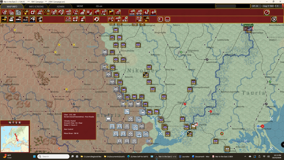The image size is (284, 160).
Task: Click the signpost locations icon
Action: click(x=96, y=13)
